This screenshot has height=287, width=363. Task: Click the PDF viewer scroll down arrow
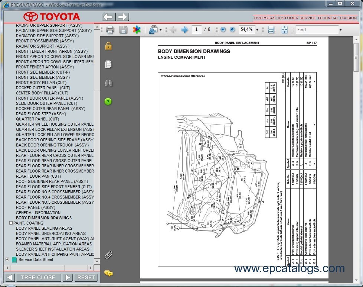pos(356,280)
